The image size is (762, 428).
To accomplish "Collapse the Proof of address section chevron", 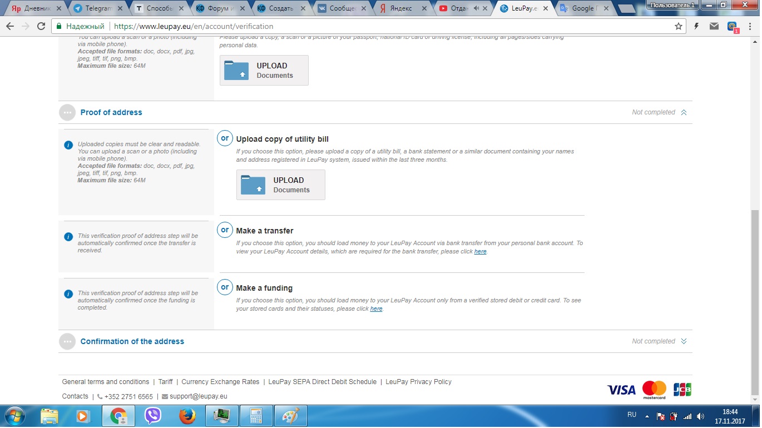I will click(x=684, y=112).
